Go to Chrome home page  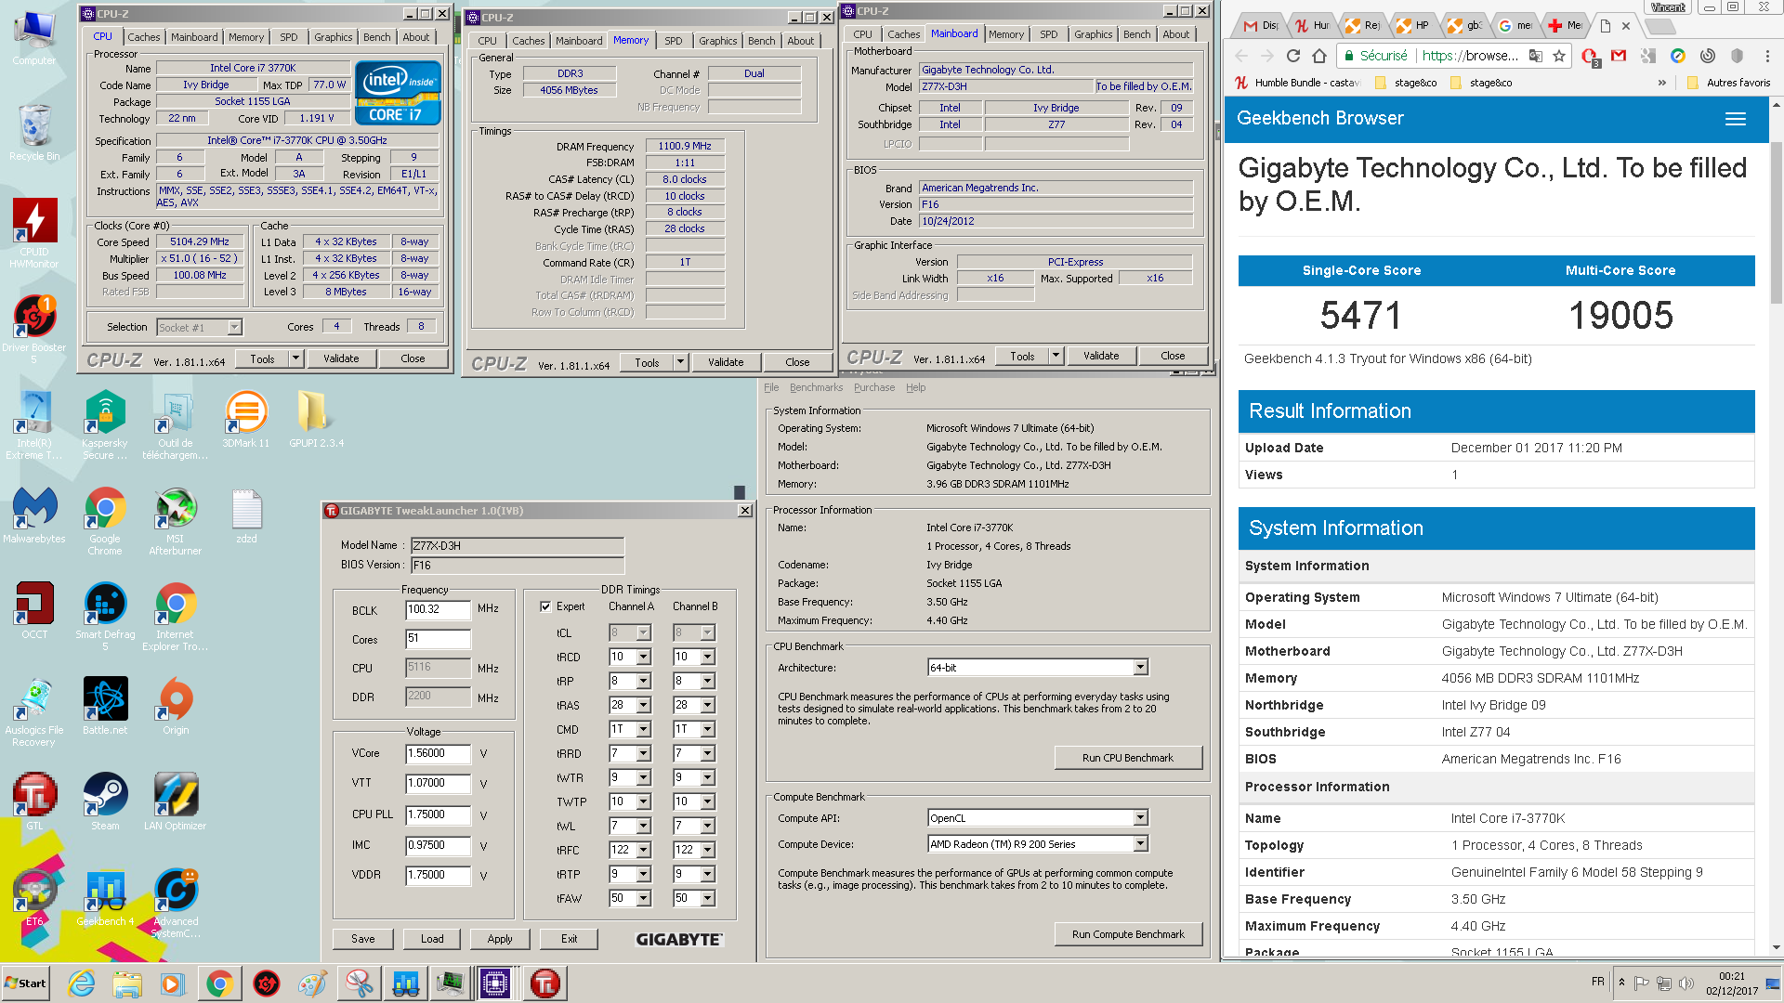1318,56
